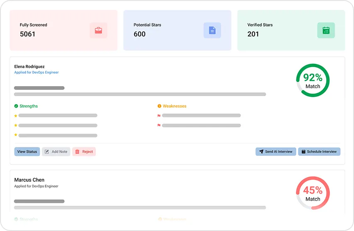Click the first yellow star under Strengths
Image resolution: width=354 pixels, height=231 pixels.
(x=16, y=115)
